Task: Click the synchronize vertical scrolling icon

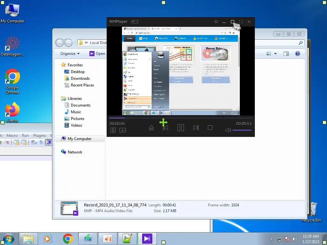Action: [17, 142]
